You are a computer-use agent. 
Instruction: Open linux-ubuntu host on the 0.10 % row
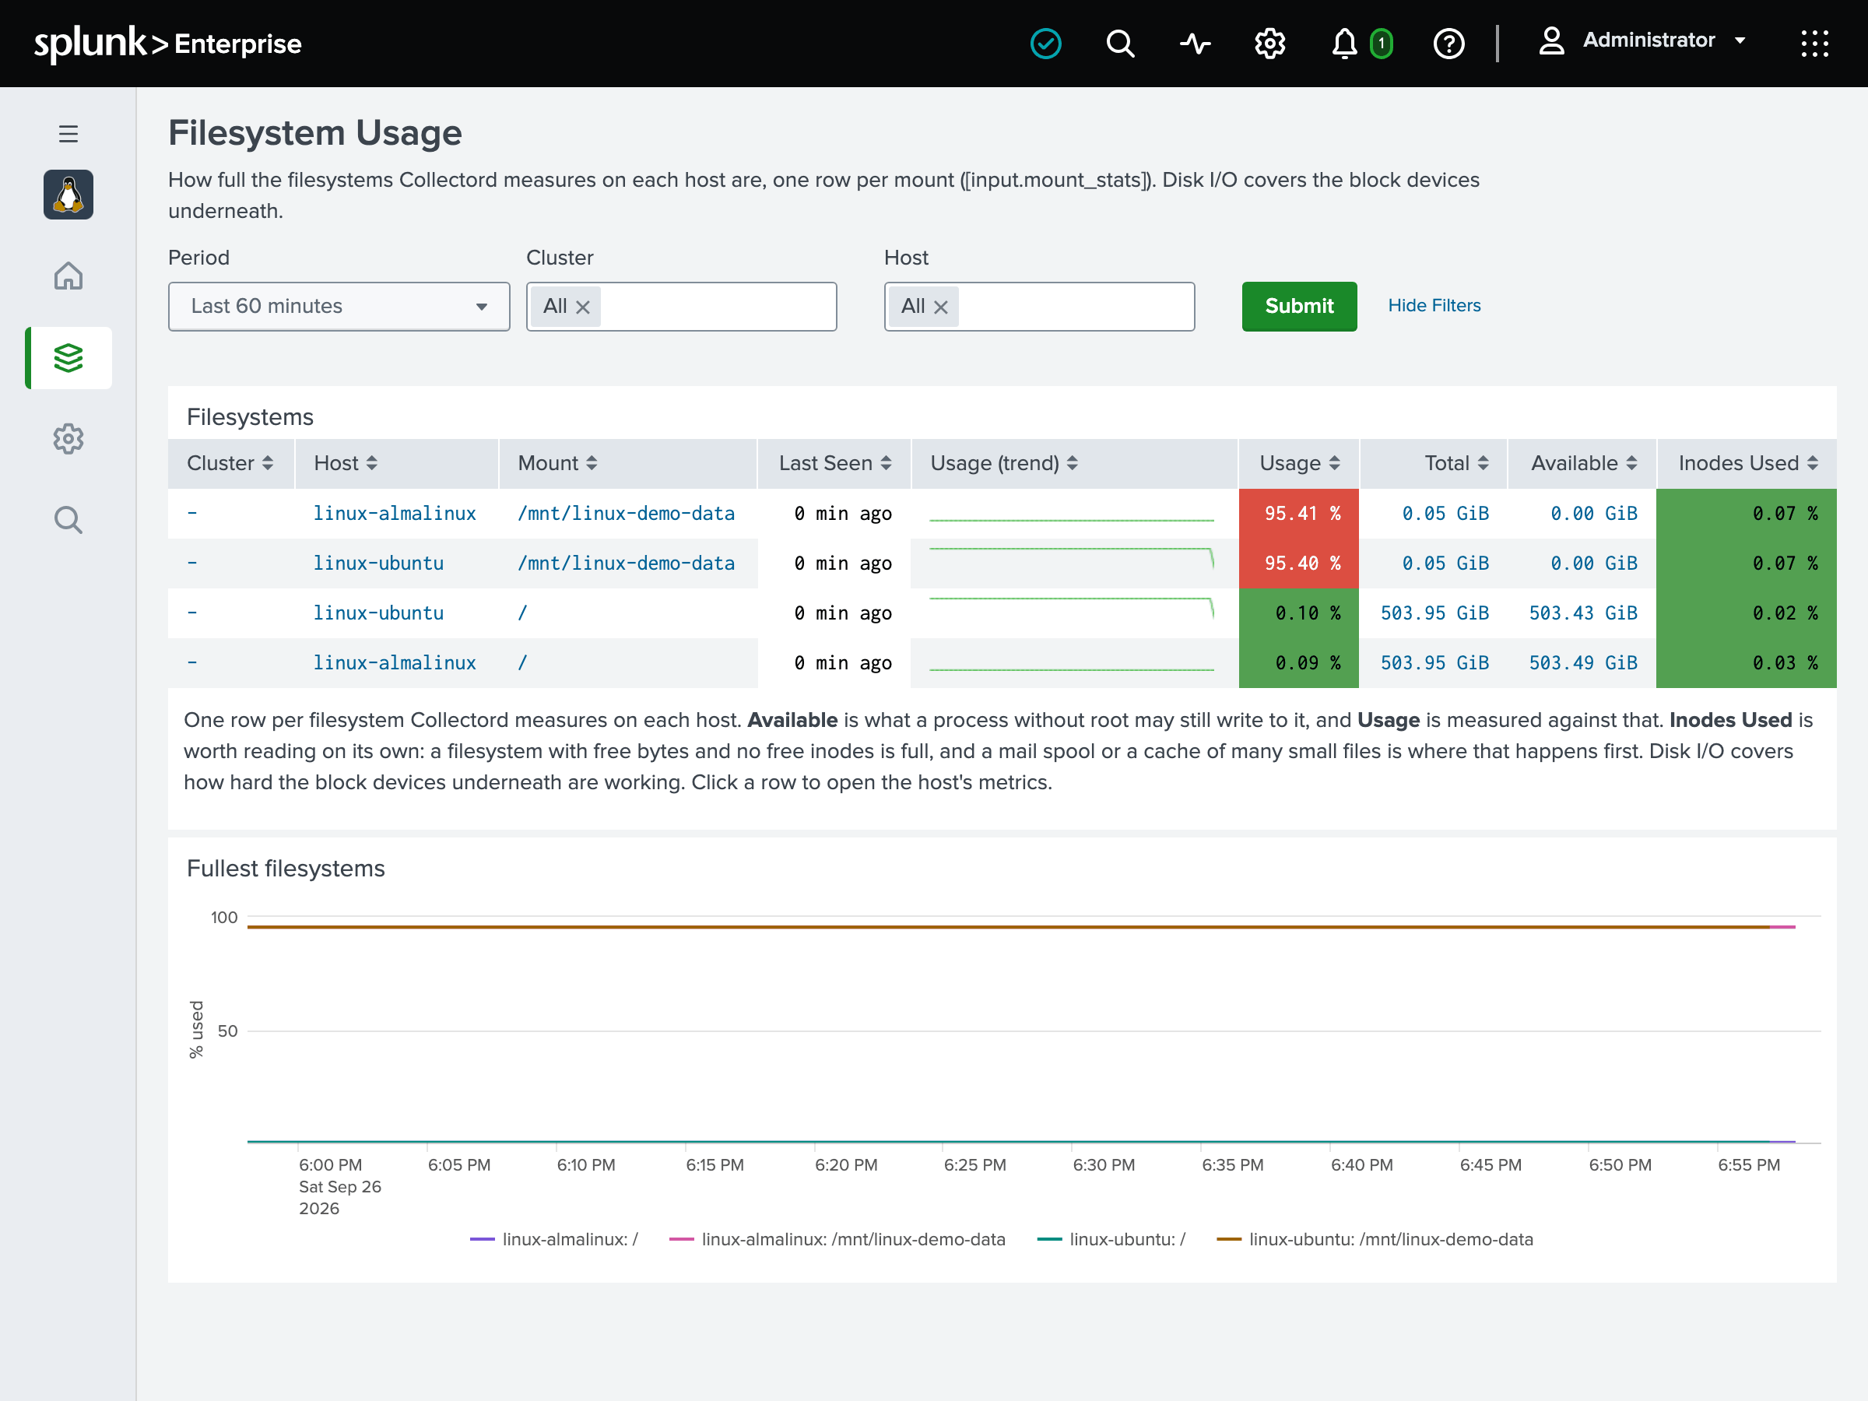(x=378, y=613)
